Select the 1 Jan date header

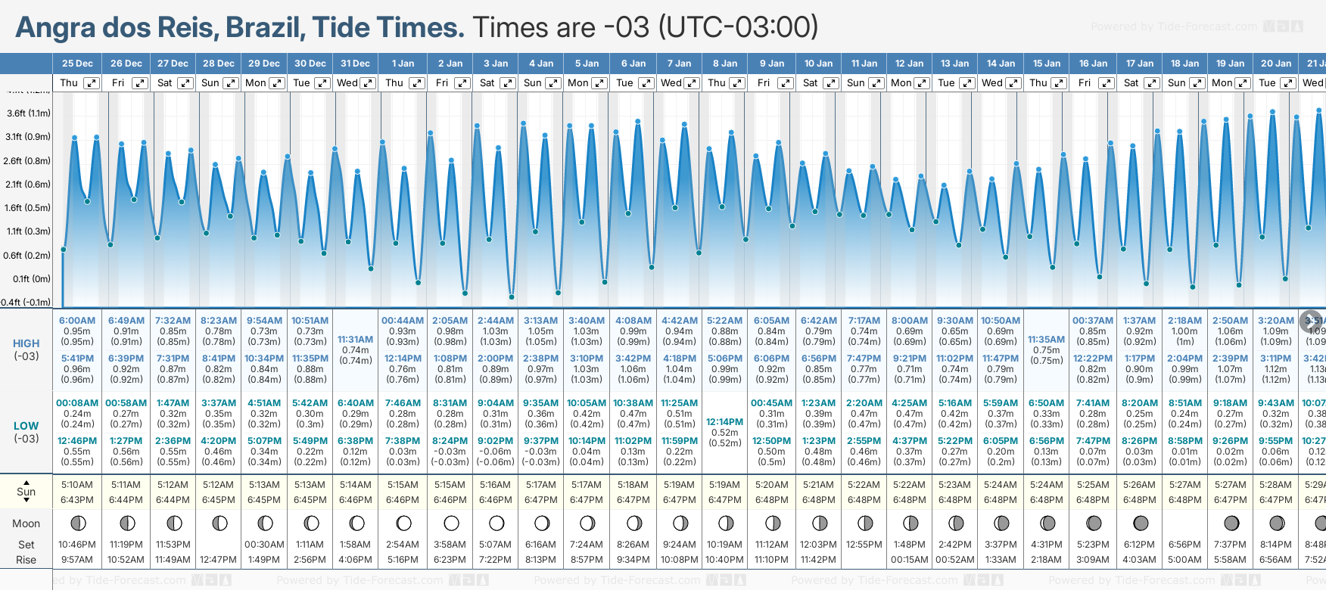pos(403,64)
